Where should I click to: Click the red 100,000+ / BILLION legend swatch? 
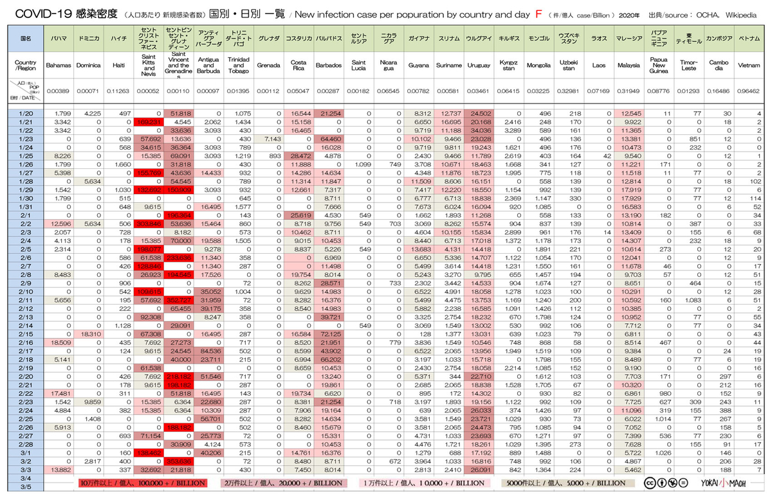(x=142, y=483)
